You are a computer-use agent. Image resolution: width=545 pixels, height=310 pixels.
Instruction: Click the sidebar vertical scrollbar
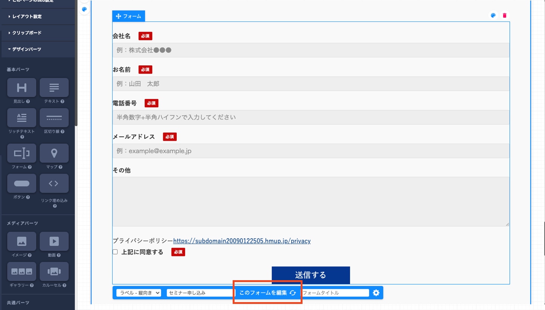[x=76, y=62]
